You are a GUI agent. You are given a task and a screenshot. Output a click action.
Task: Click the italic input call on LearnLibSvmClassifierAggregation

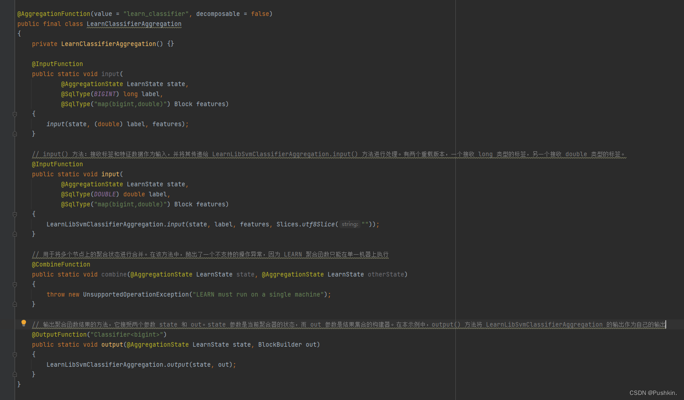[x=176, y=225]
